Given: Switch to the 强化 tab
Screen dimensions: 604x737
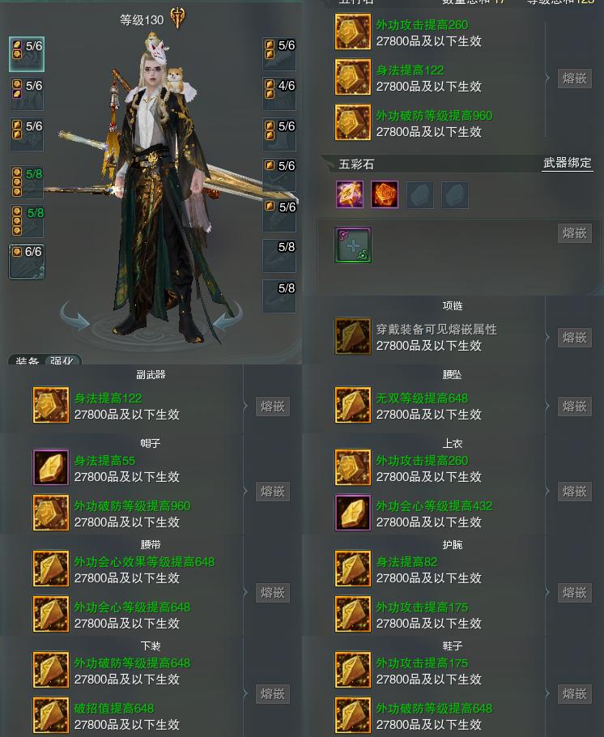Looking at the screenshot, I should click(x=63, y=360).
